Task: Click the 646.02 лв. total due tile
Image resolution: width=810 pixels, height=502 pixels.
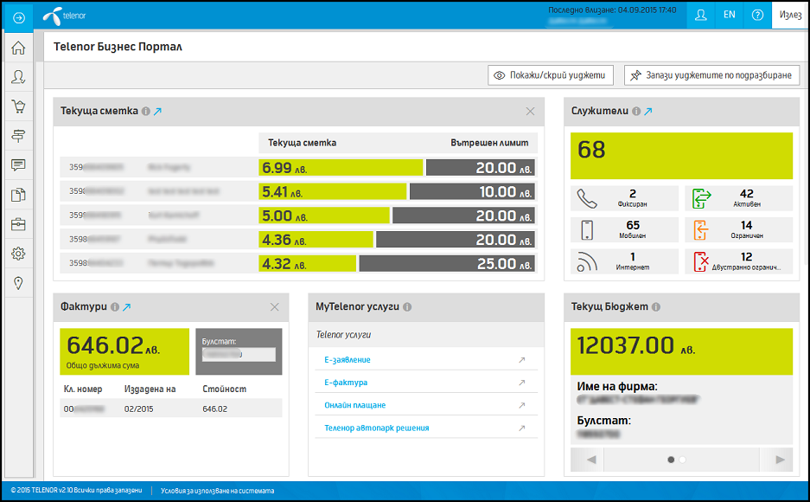Action: [x=124, y=351]
